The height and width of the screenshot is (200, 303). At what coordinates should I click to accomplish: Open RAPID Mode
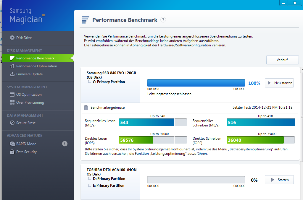[x=26, y=144]
